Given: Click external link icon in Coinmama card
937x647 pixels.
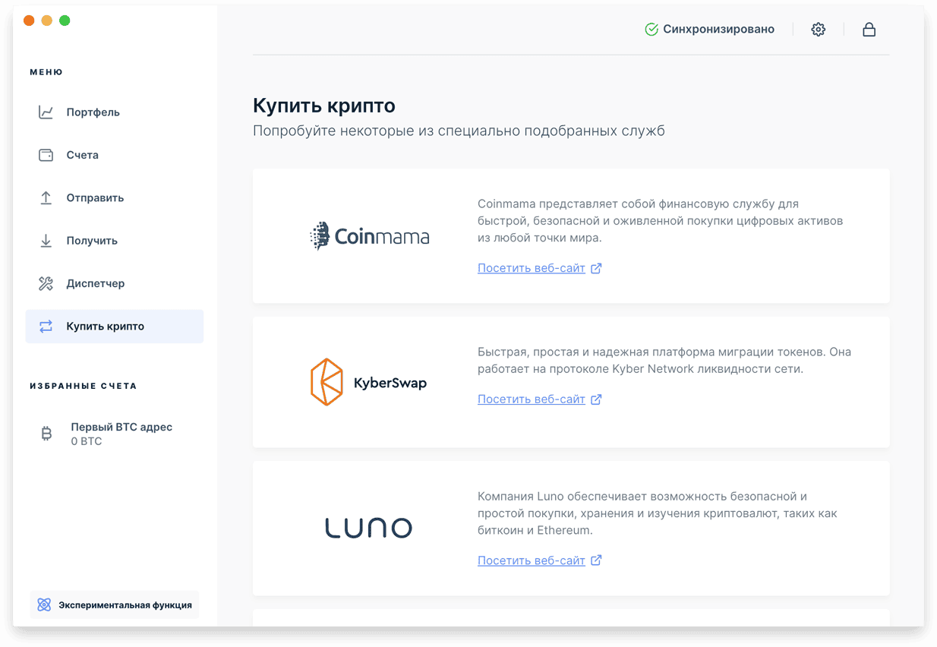Looking at the screenshot, I should tap(596, 268).
